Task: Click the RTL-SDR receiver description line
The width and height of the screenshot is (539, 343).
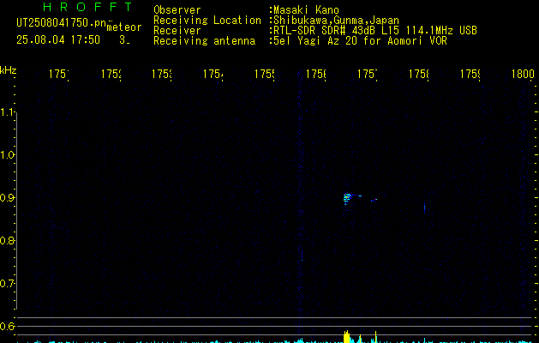Action: [x=374, y=31]
